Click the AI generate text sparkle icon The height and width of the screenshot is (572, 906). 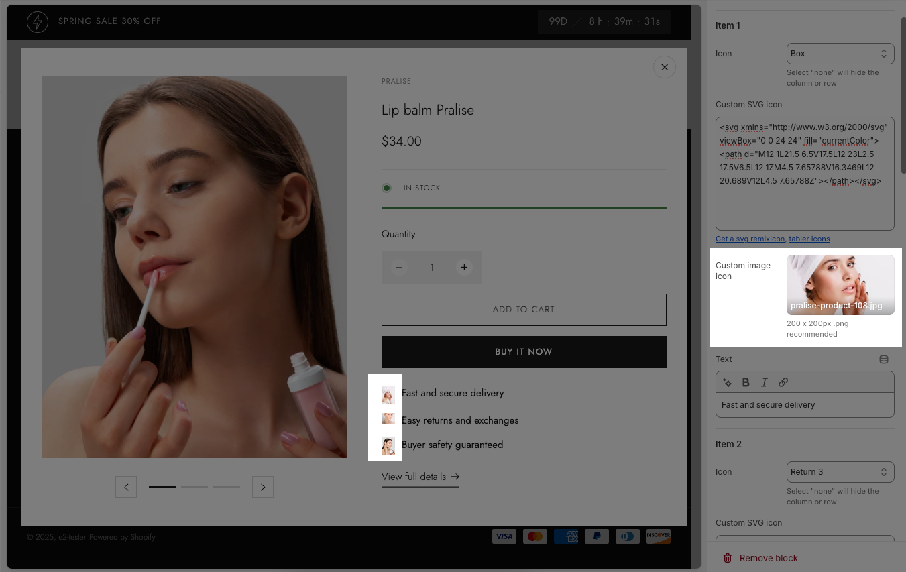(x=727, y=382)
